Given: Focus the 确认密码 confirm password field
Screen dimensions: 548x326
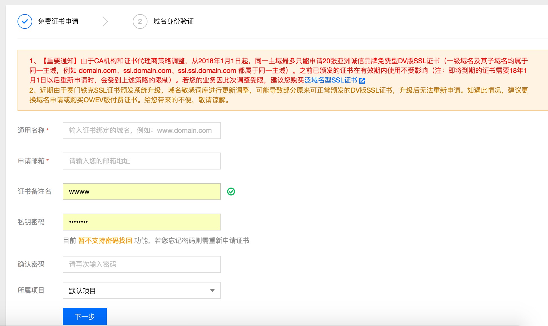Looking at the screenshot, I should coord(142,264).
